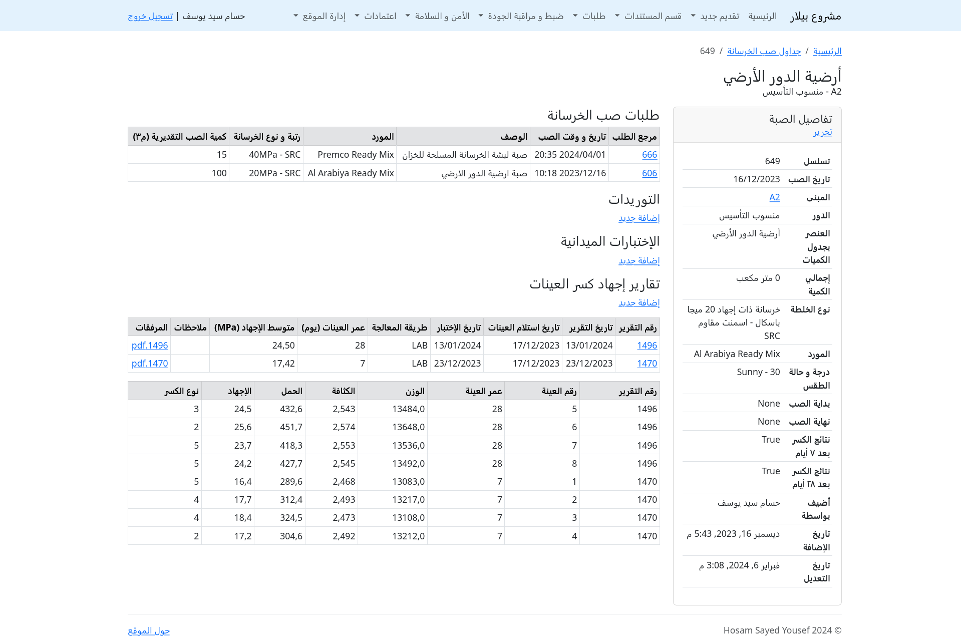Open building A2 link in details
961x640 pixels.
click(x=774, y=197)
